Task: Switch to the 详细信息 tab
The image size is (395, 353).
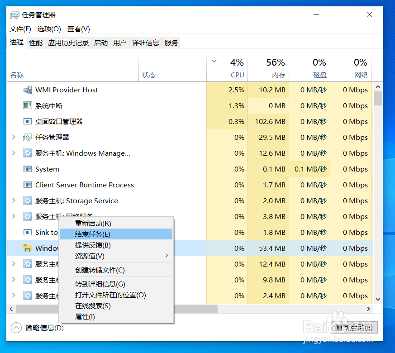Action: coord(146,43)
